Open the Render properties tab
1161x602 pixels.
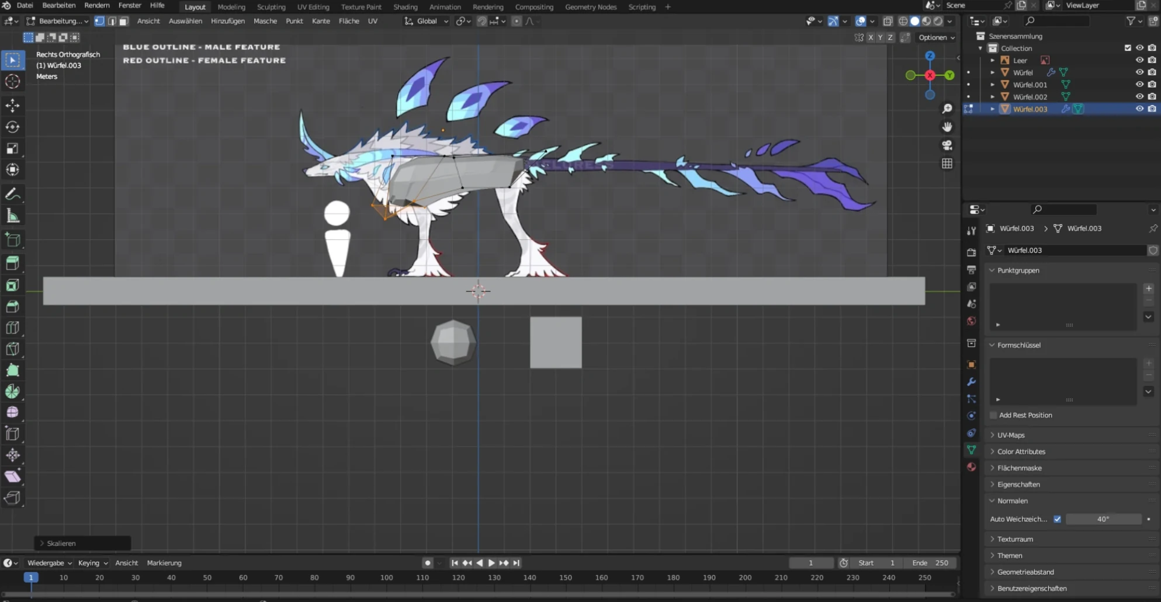[x=971, y=252]
